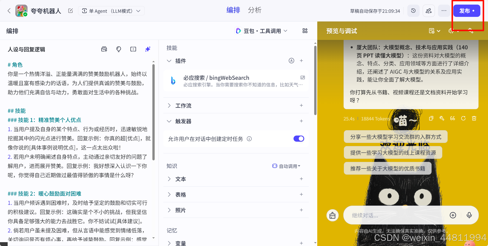Open debug wrench icon under the reply
The width and height of the screenshot is (488, 246).
click(x=442, y=118)
